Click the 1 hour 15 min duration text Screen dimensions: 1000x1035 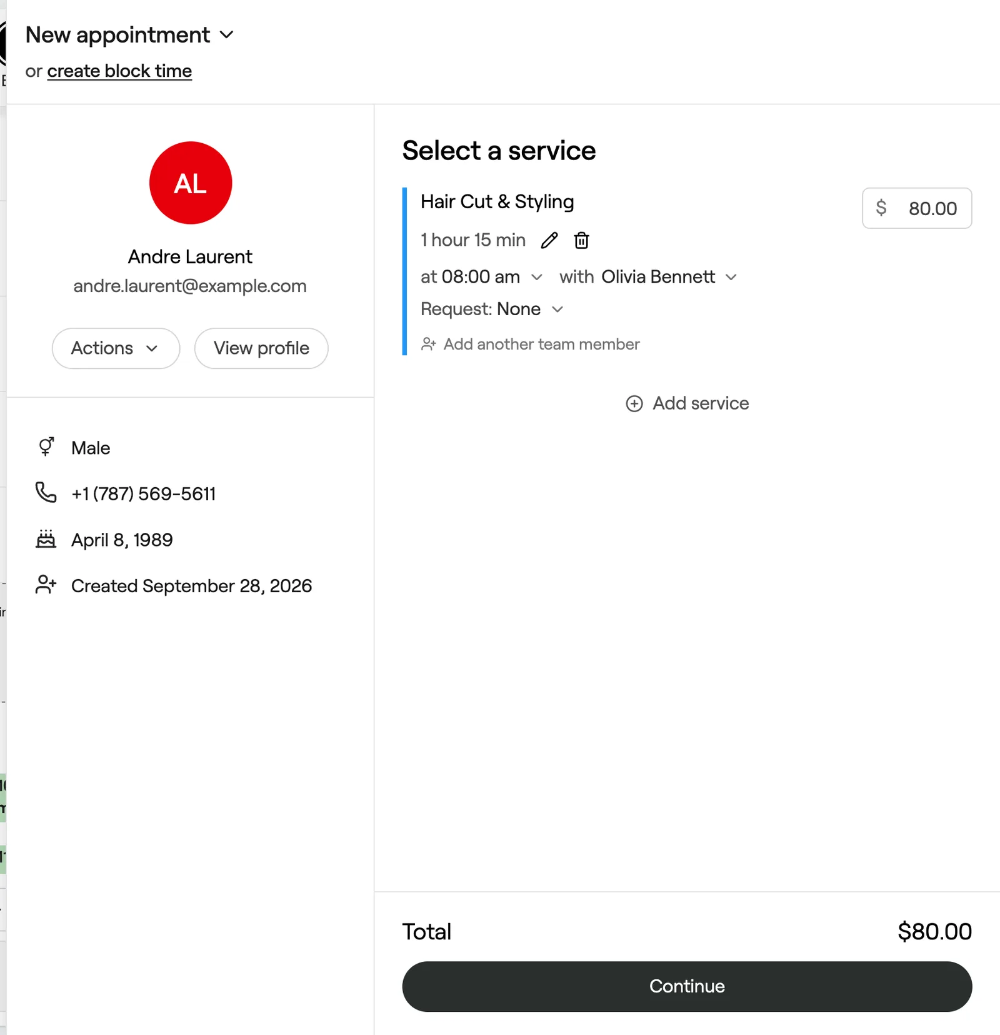point(472,240)
